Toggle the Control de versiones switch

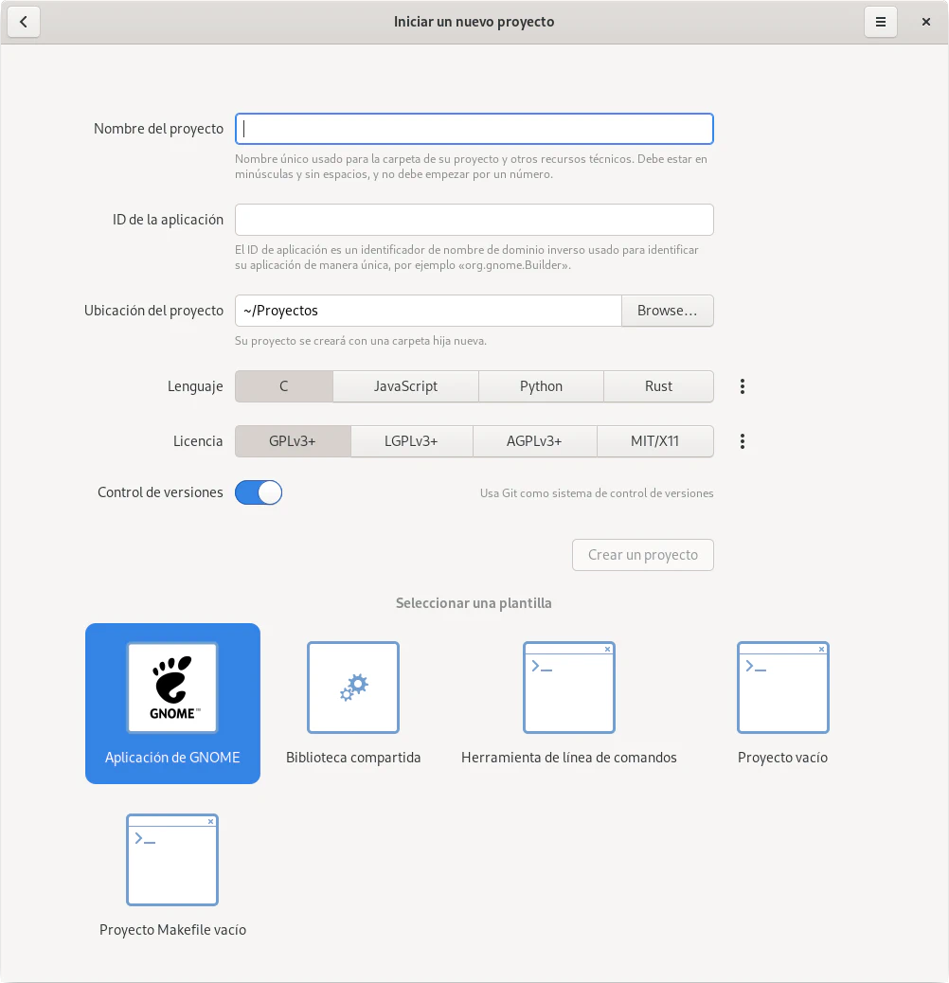[x=259, y=492]
